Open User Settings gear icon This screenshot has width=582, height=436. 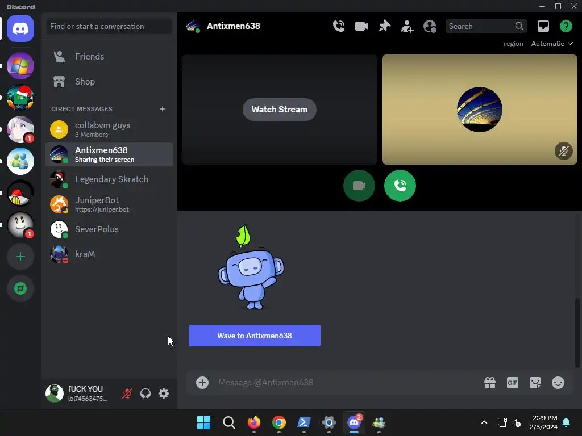click(164, 393)
